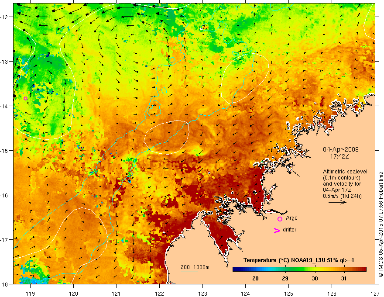
Task: Click the 0.5m/s velocity scale arrow
Action: click(337, 202)
